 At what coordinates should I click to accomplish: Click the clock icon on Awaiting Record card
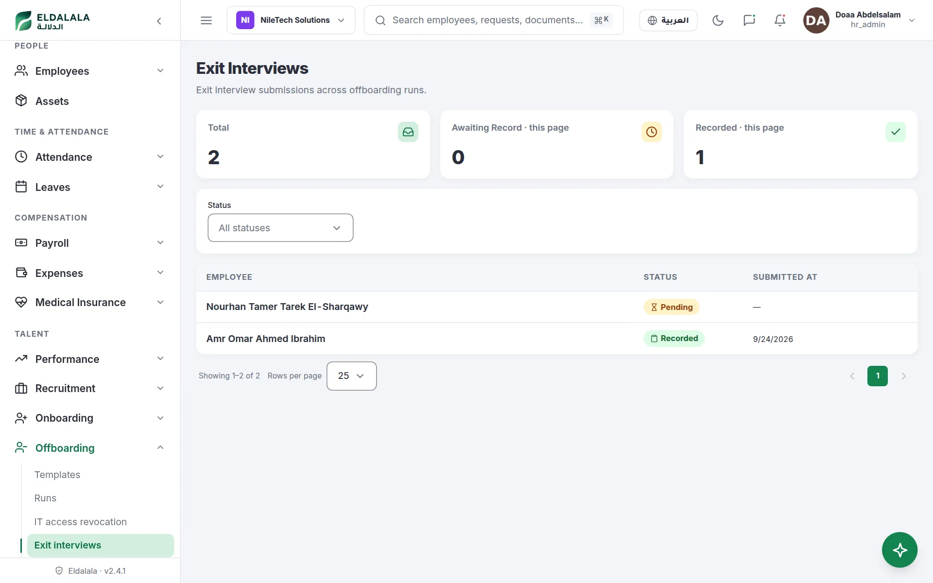pos(652,132)
